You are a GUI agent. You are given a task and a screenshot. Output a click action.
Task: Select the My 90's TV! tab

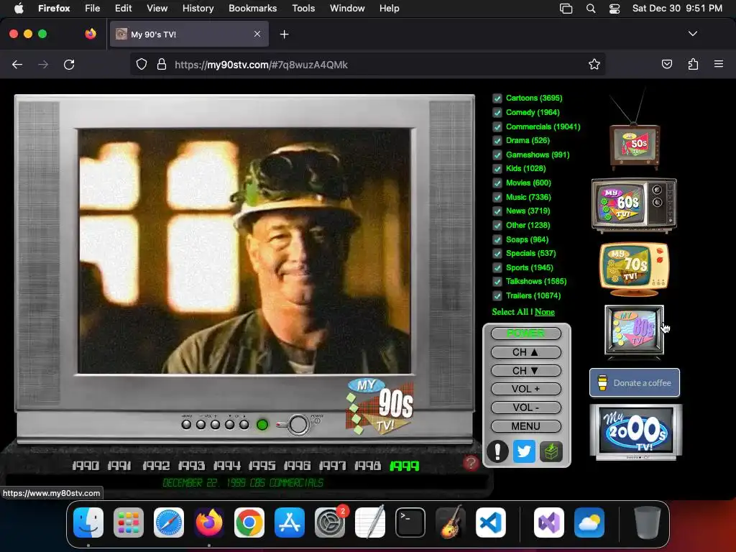[x=189, y=34]
